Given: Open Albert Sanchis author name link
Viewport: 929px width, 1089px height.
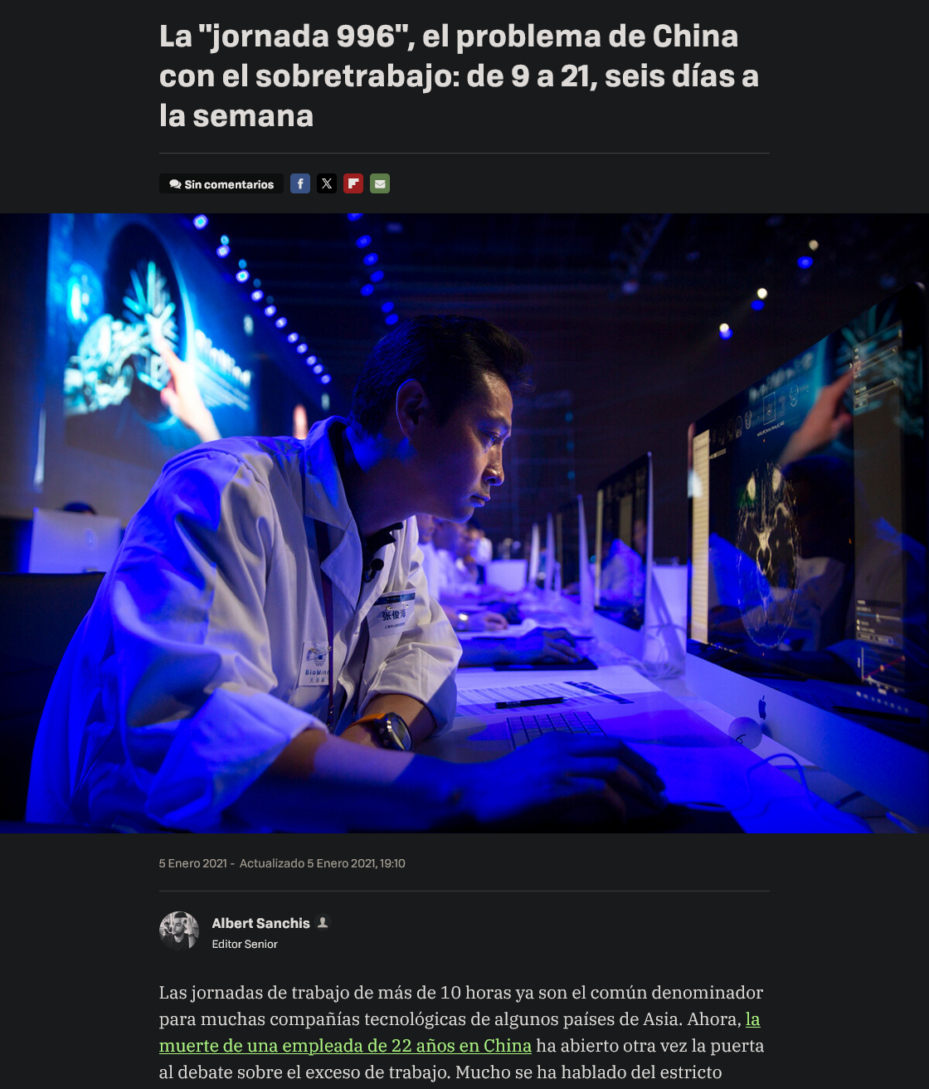Looking at the screenshot, I should coord(260,923).
